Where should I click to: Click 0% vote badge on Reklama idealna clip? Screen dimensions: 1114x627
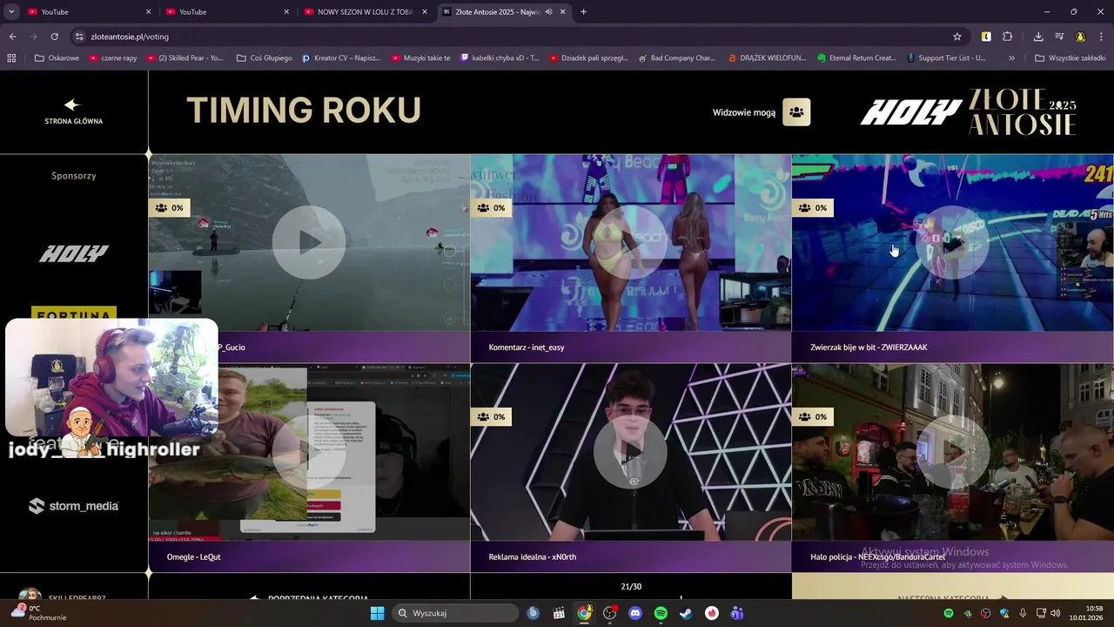(x=491, y=417)
